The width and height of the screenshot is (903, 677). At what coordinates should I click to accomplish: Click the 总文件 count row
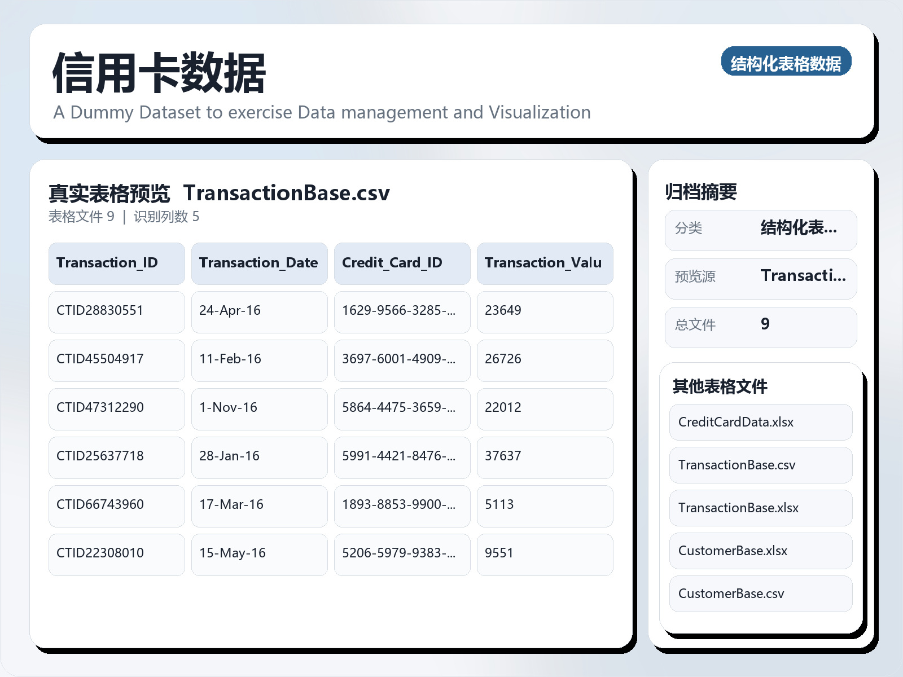760,327
